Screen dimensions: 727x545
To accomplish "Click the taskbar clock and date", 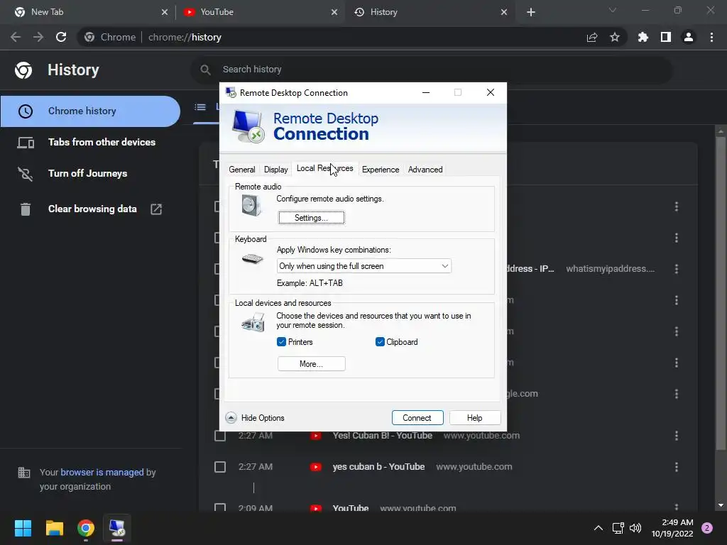I will click(x=672, y=528).
